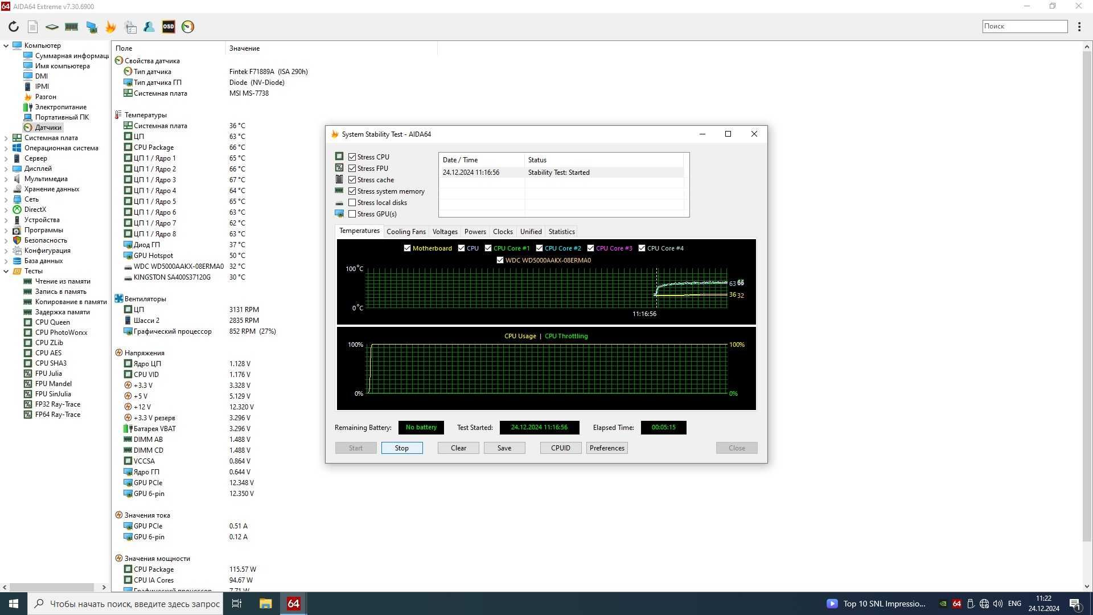
Task: Click Windows taskbar search box
Action: click(125, 604)
